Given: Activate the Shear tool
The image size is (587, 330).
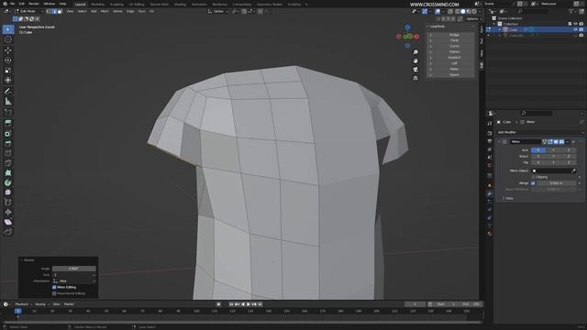Looking at the screenshot, I should (8, 222).
